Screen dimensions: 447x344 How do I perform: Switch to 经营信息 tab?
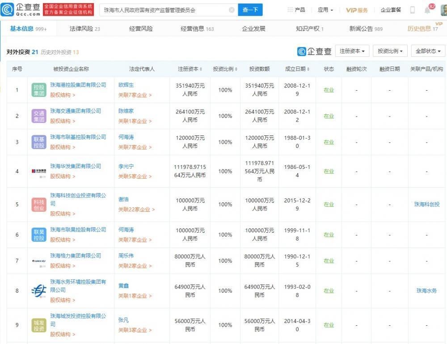coord(197,29)
